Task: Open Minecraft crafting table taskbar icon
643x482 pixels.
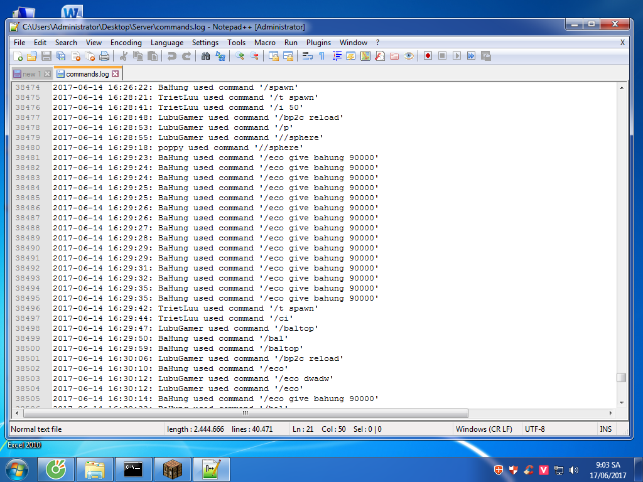Action: point(172,469)
